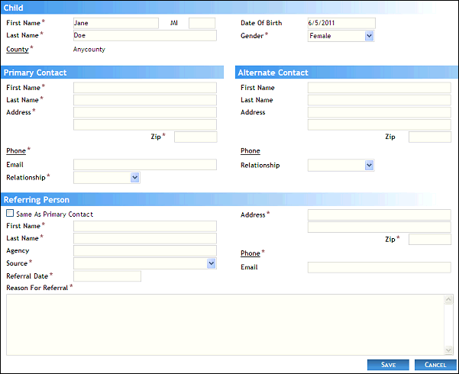The height and width of the screenshot is (374, 459).
Task: Click the Primary Contact Email field
Action: point(145,165)
